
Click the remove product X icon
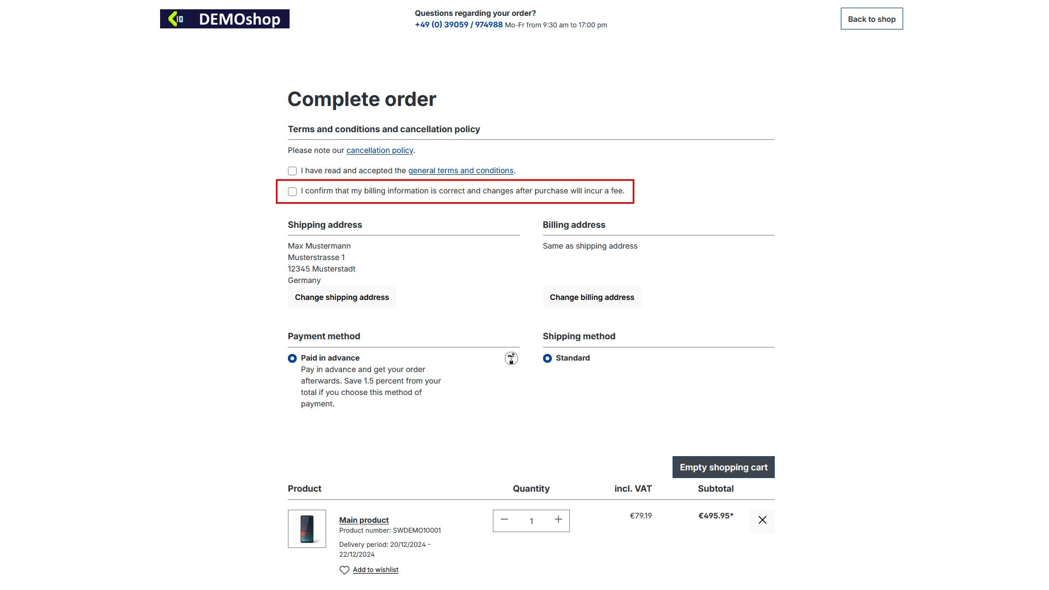click(761, 520)
